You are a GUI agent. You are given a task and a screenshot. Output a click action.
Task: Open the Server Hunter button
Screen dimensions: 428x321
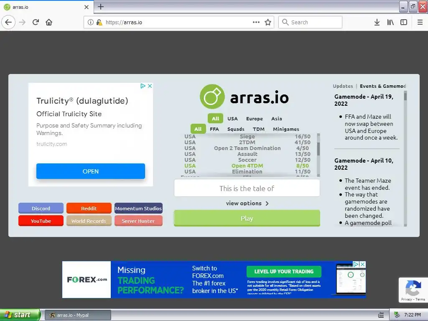coord(138,221)
